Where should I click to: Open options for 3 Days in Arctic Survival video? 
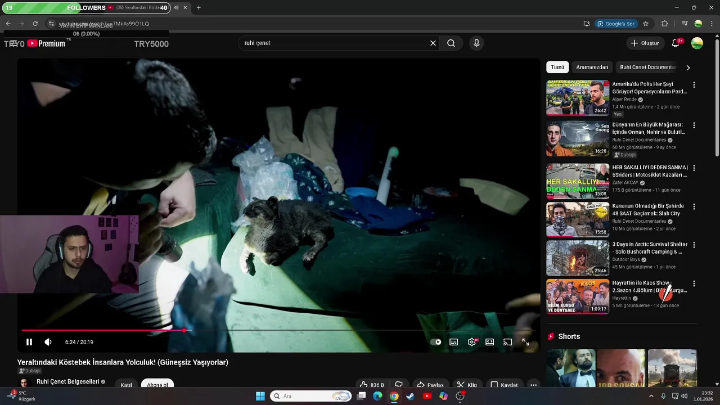point(694,245)
